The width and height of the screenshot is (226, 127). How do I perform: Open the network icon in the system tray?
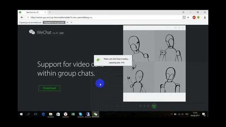[179, 114]
